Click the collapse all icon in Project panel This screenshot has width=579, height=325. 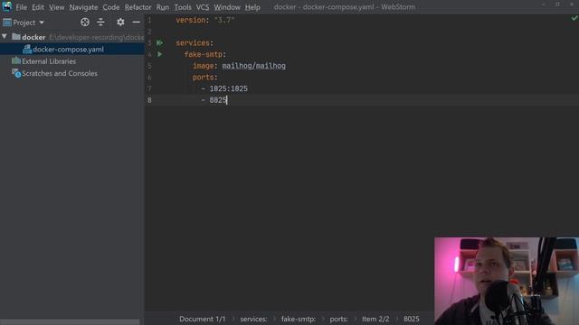[x=100, y=22]
